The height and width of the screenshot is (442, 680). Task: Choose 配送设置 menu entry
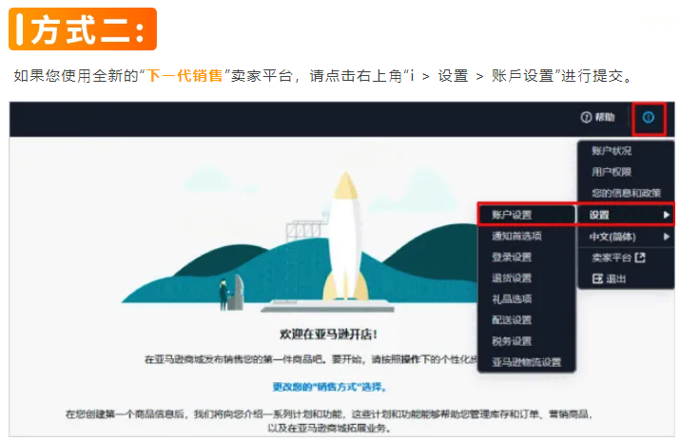click(x=512, y=320)
